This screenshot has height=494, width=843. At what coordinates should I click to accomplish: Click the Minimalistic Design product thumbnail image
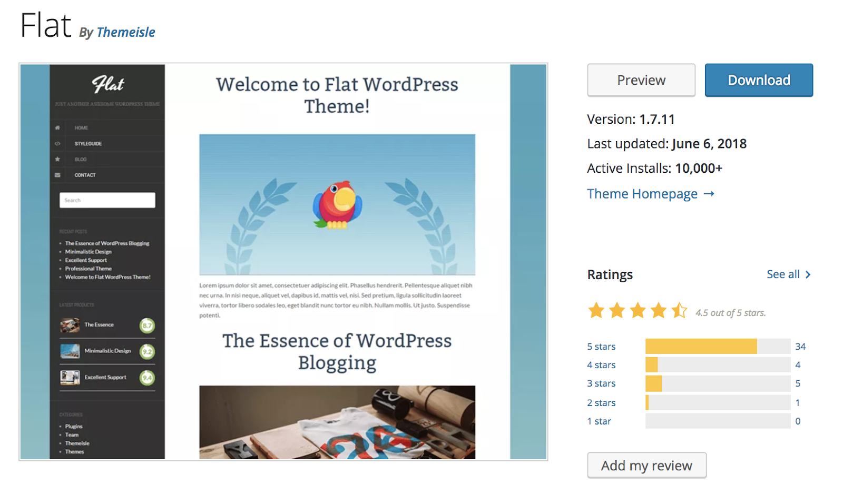(x=70, y=351)
